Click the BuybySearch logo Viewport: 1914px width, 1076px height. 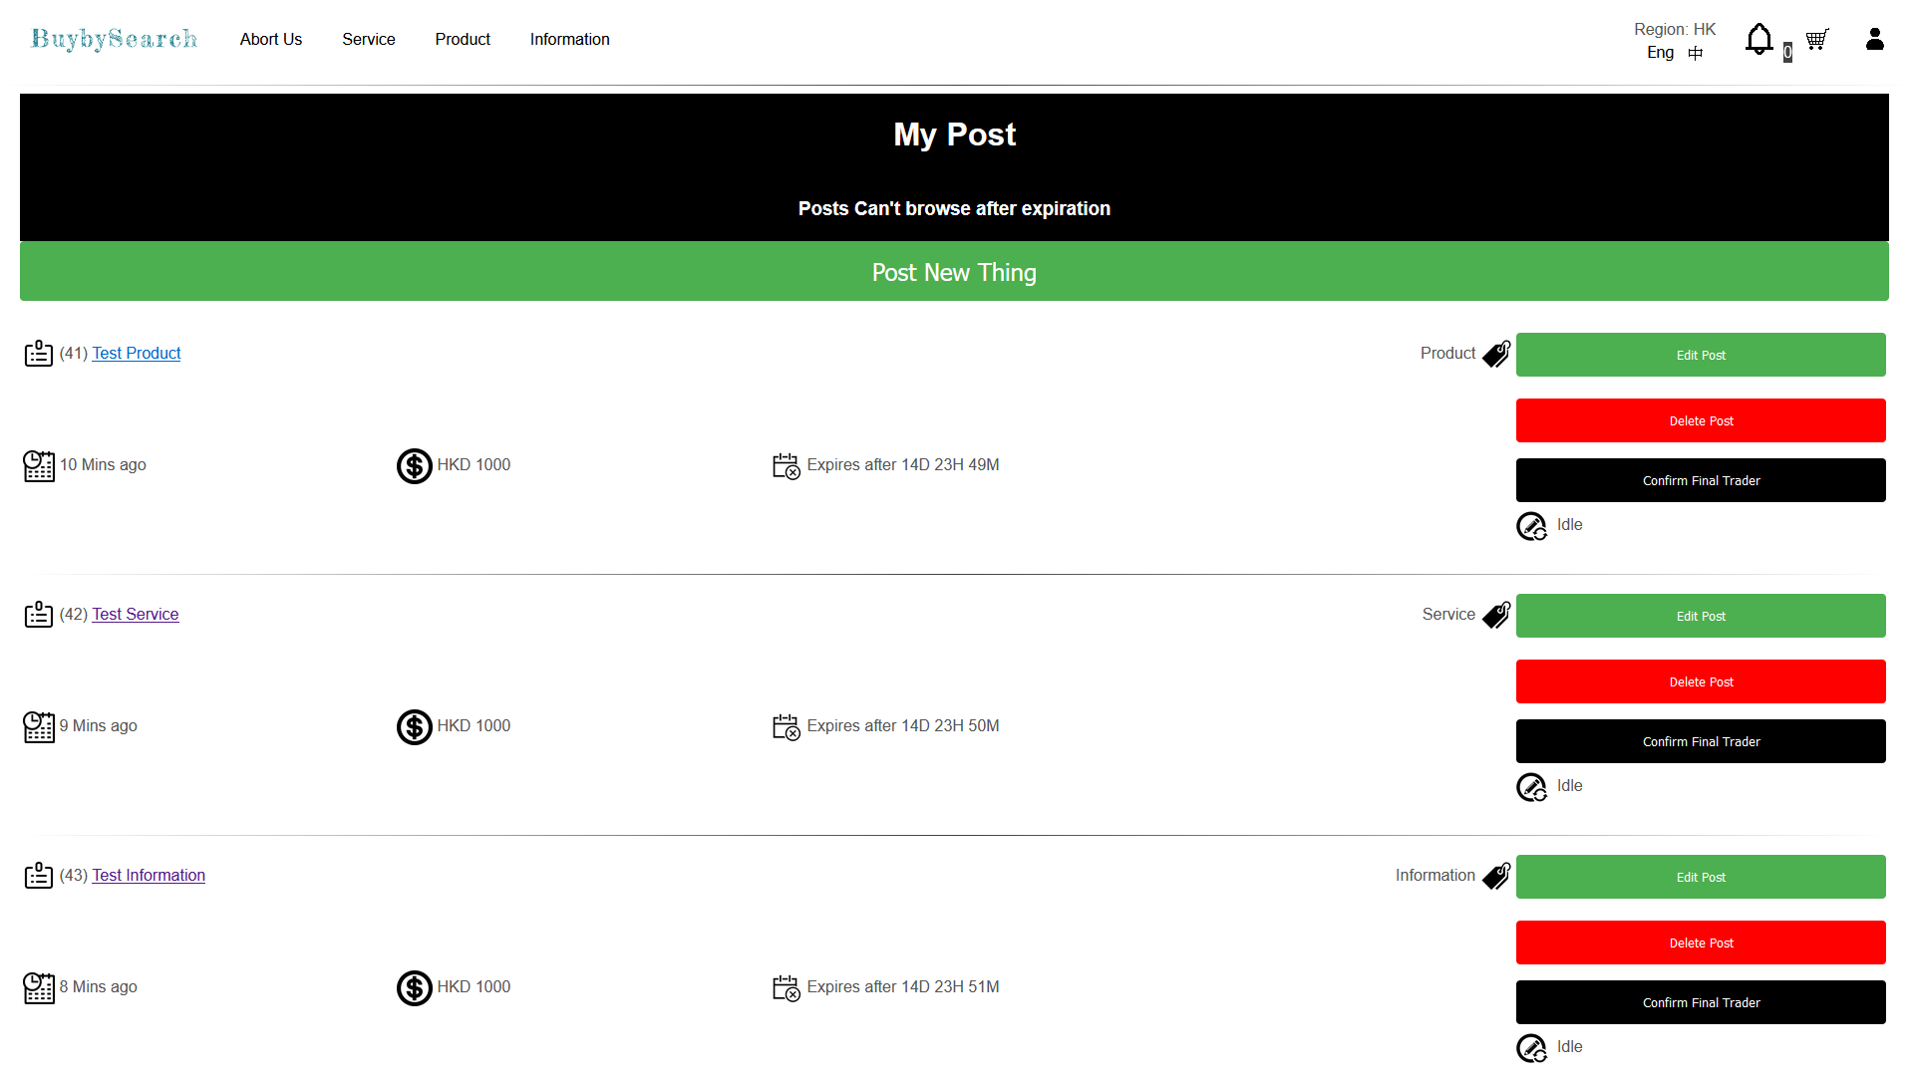tap(115, 39)
